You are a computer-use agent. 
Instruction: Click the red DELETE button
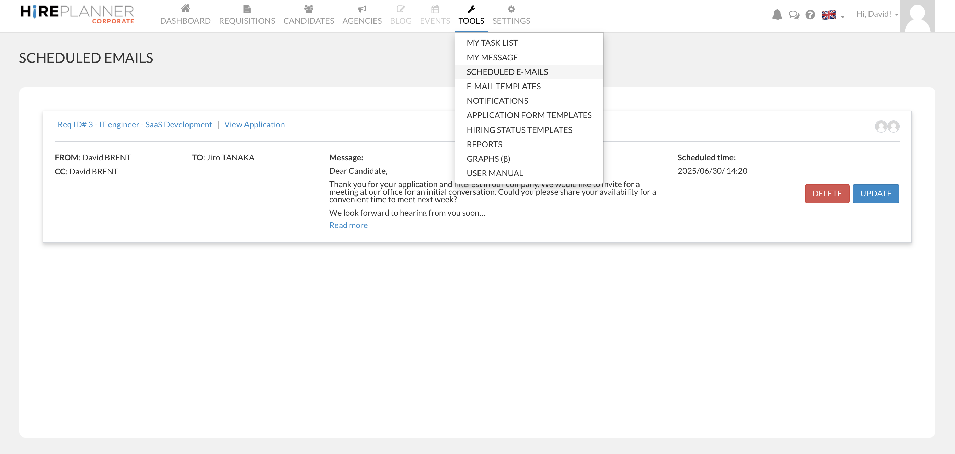(x=827, y=193)
